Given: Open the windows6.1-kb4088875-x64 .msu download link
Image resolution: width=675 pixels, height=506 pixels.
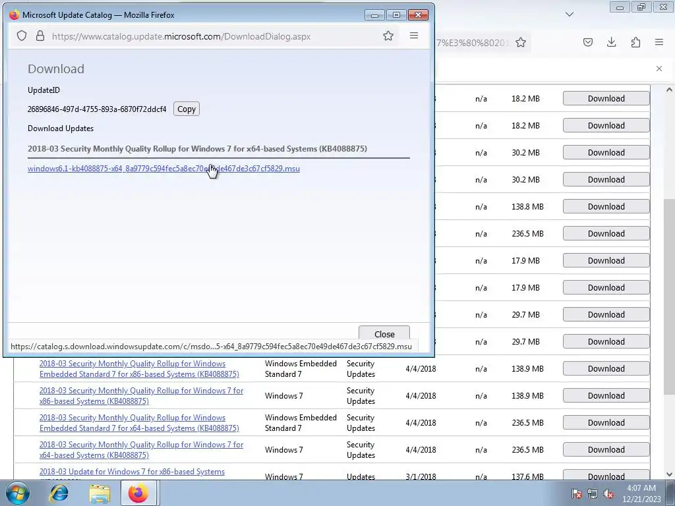Looking at the screenshot, I should (163, 169).
